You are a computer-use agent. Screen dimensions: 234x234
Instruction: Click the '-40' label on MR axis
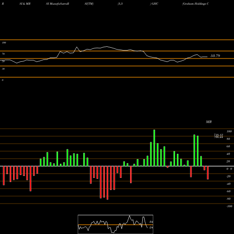[228, 184]
